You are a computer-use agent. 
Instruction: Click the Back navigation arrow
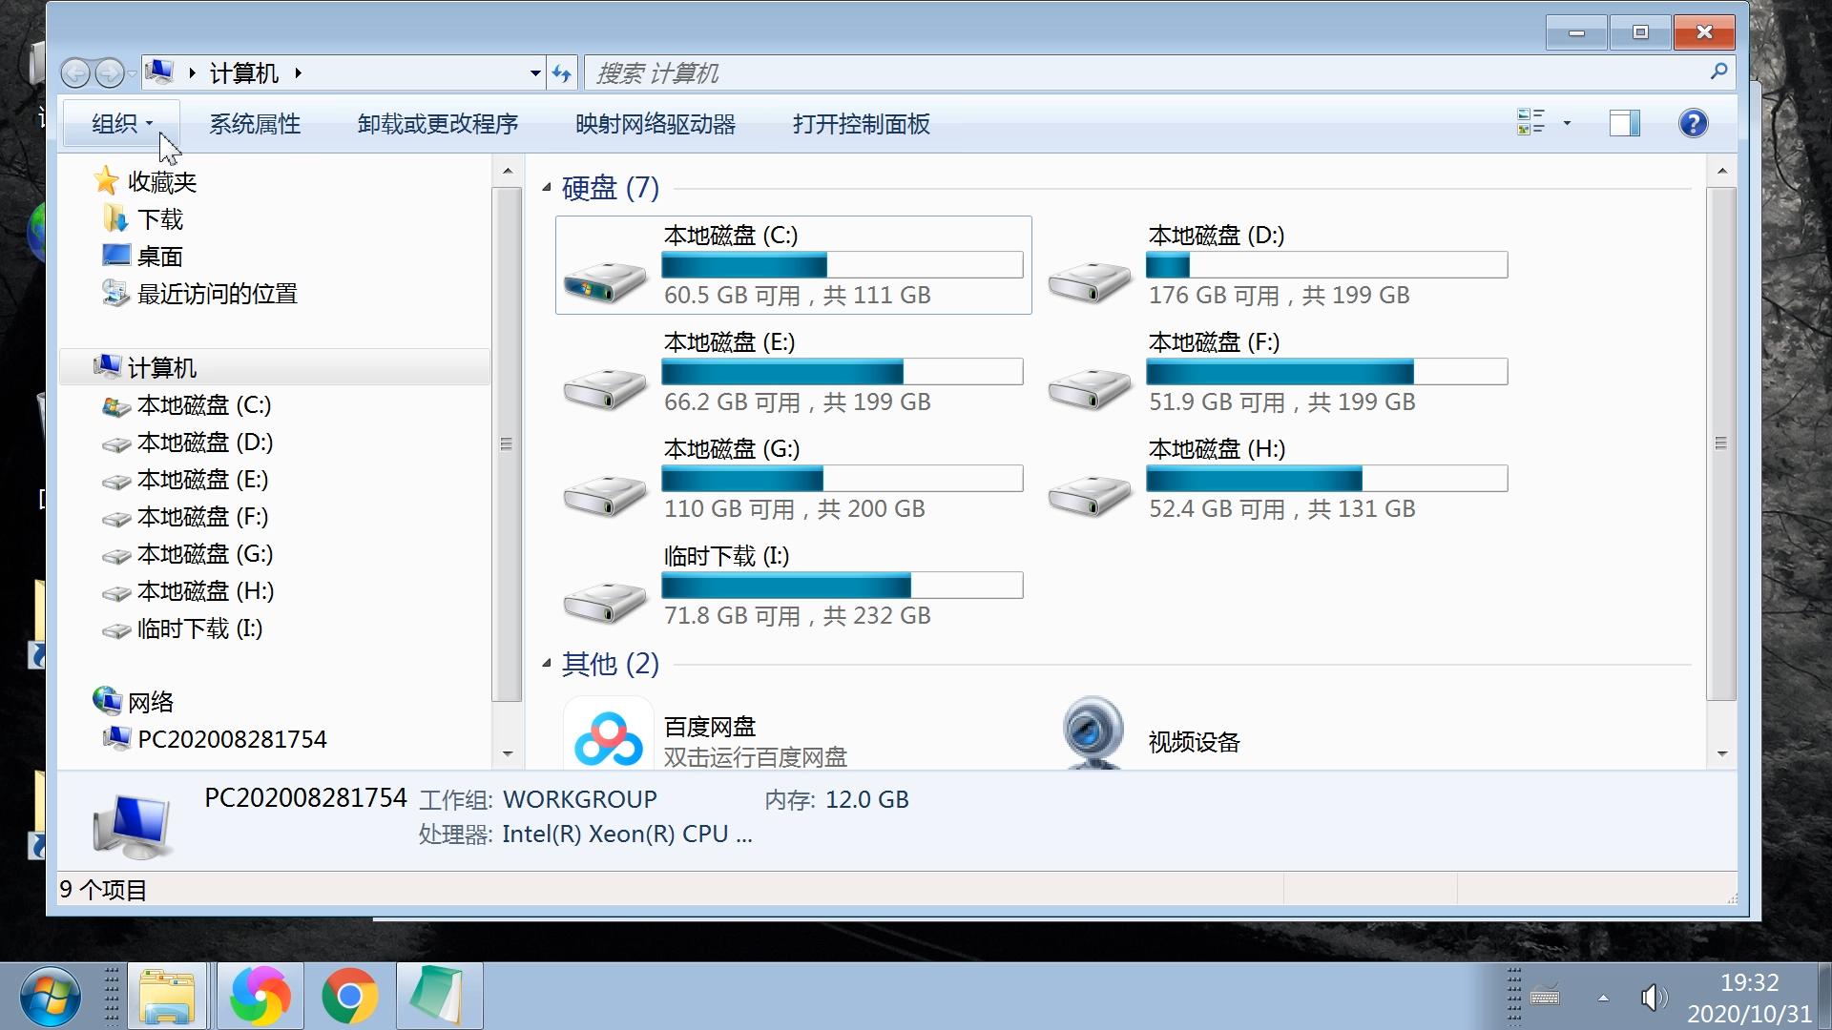tap(75, 72)
